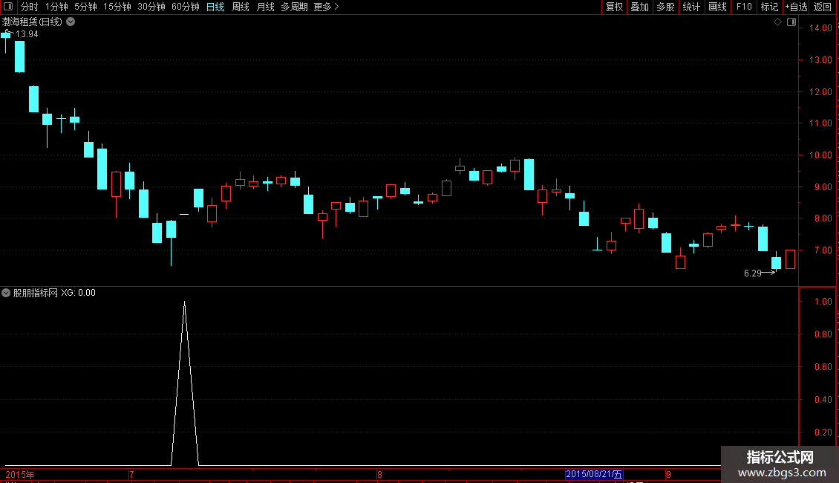Open F10 company info

744,7
